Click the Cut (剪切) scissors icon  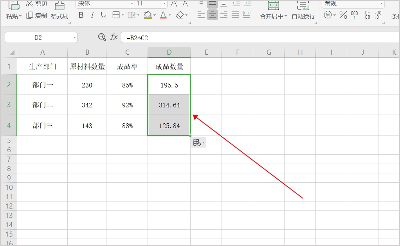pos(30,4)
